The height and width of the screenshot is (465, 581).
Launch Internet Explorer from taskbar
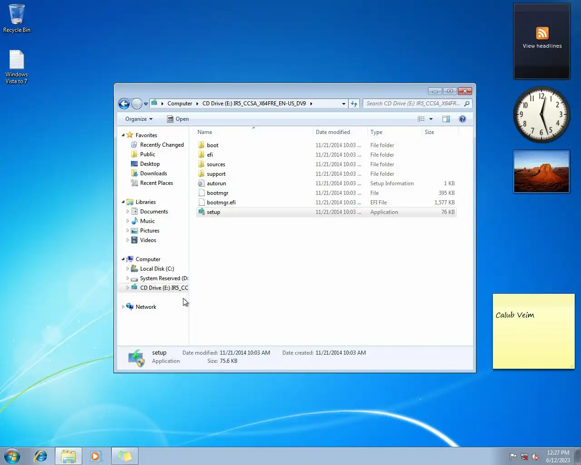coord(41,456)
